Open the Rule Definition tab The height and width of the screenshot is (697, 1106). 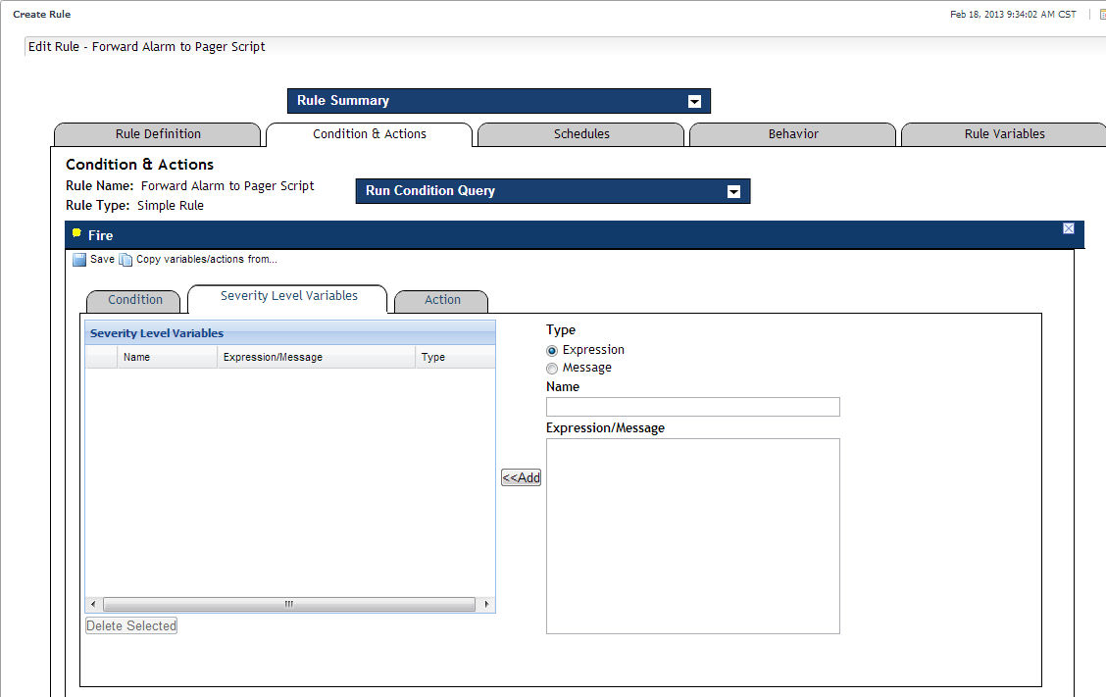(x=158, y=134)
